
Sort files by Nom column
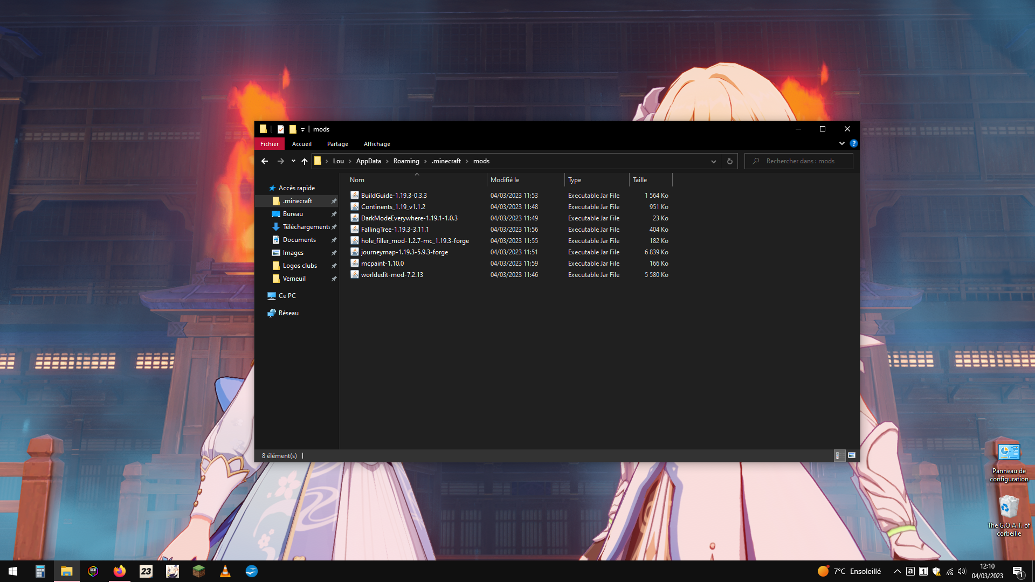[416, 180]
